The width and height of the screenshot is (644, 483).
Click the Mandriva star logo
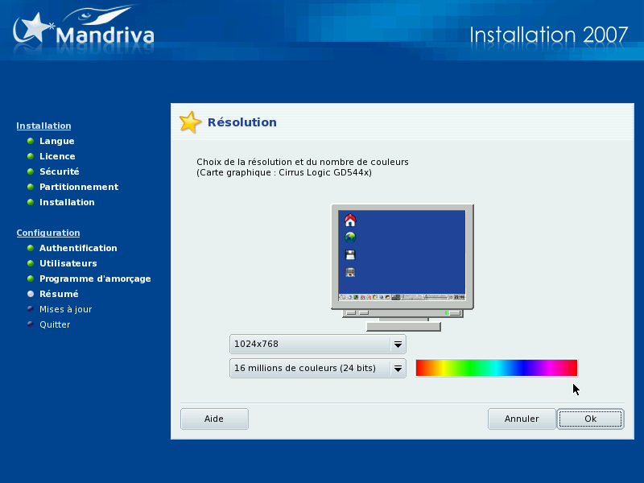pos(32,31)
